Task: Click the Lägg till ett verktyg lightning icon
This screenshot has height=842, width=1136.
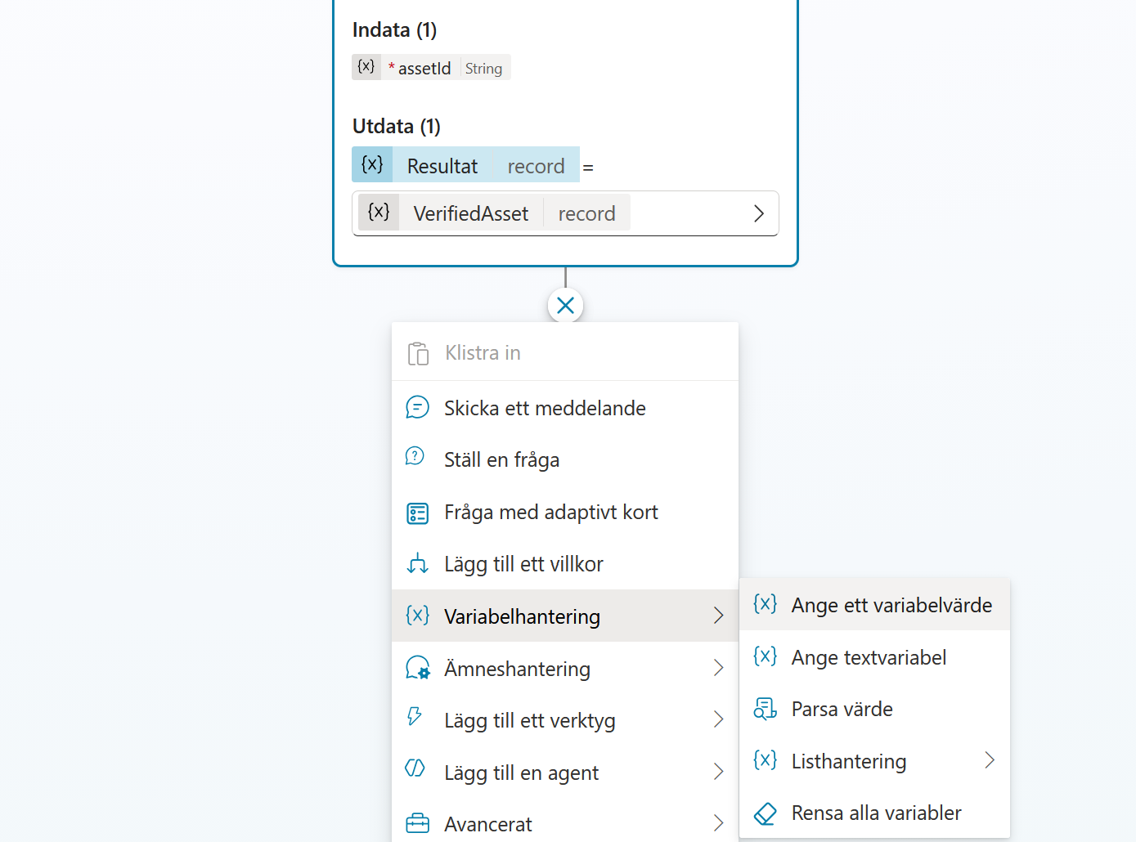Action: 415,717
